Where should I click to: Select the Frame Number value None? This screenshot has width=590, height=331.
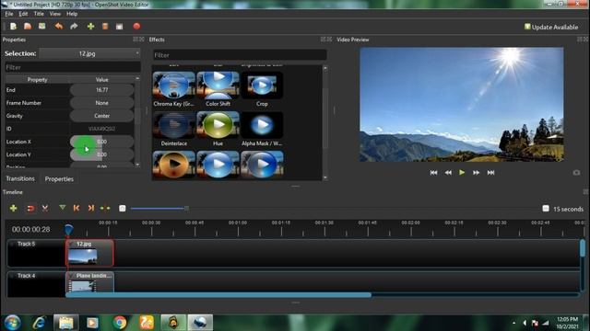point(101,103)
